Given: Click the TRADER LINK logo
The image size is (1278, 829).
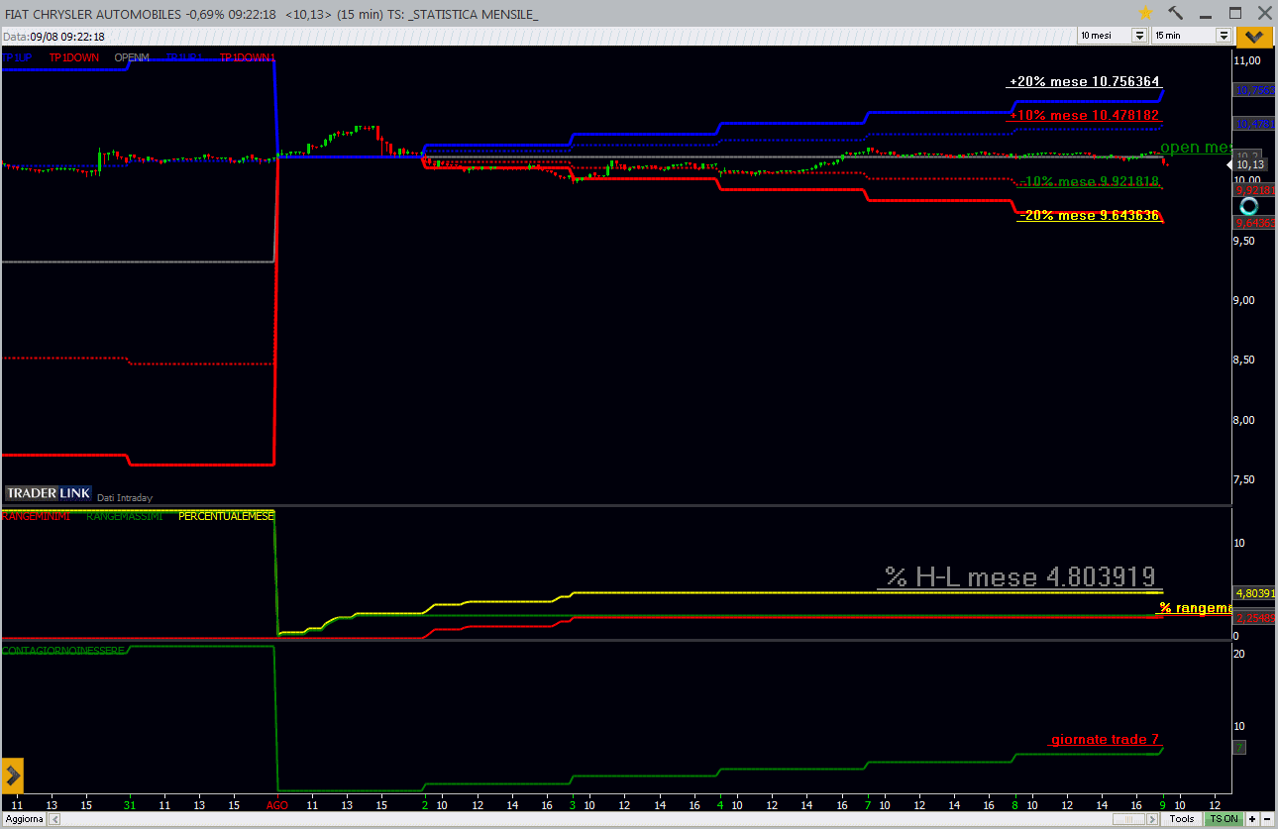Looking at the screenshot, I should click(49, 492).
